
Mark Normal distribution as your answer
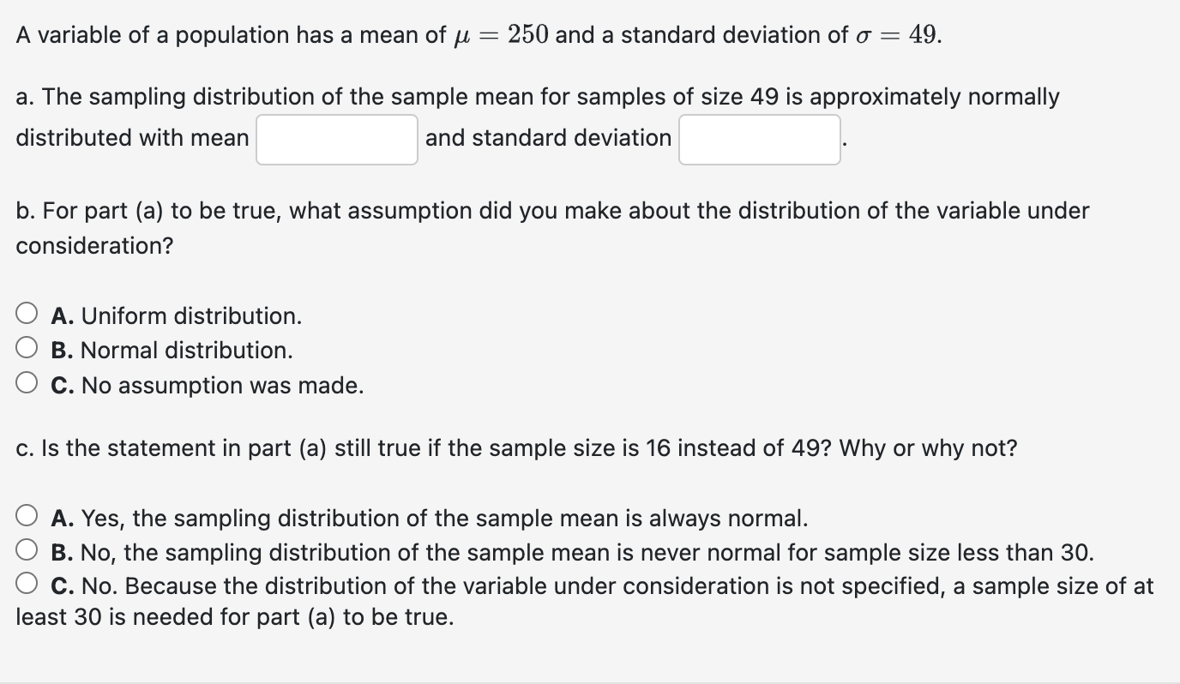[x=26, y=346]
